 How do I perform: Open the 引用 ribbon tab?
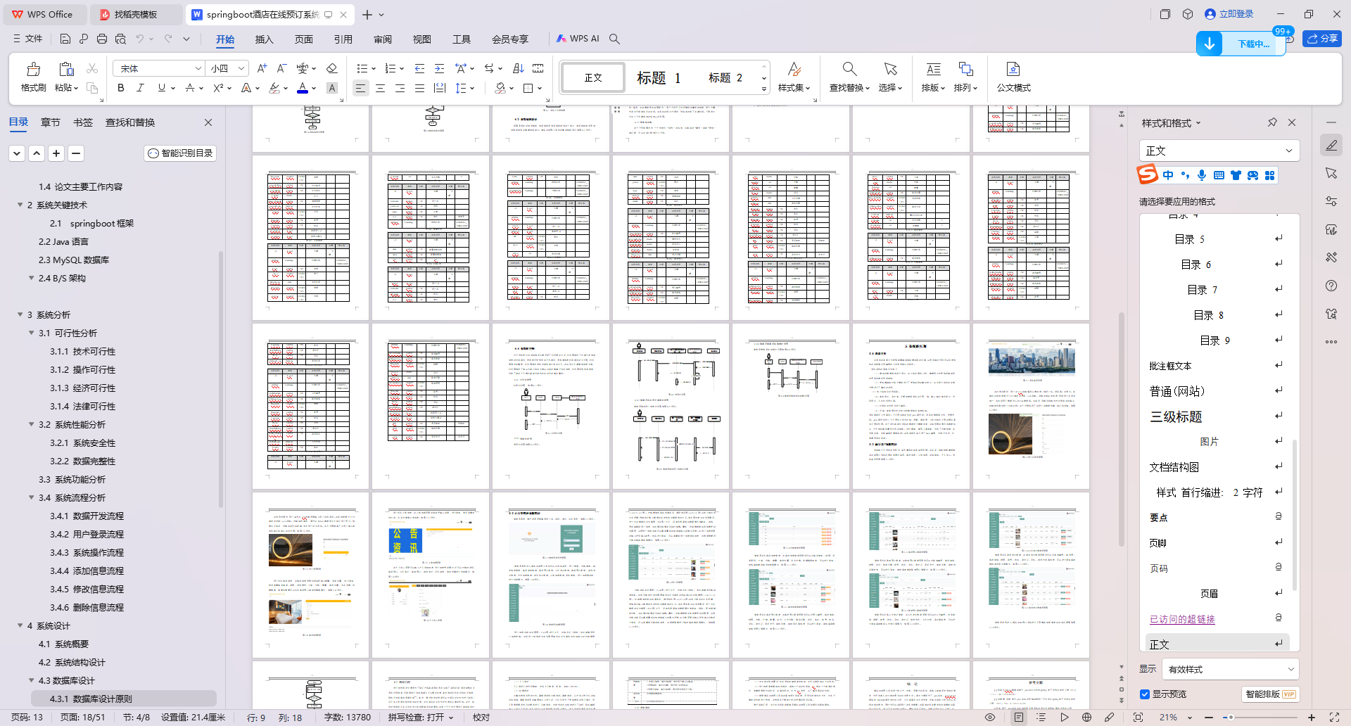point(343,39)
